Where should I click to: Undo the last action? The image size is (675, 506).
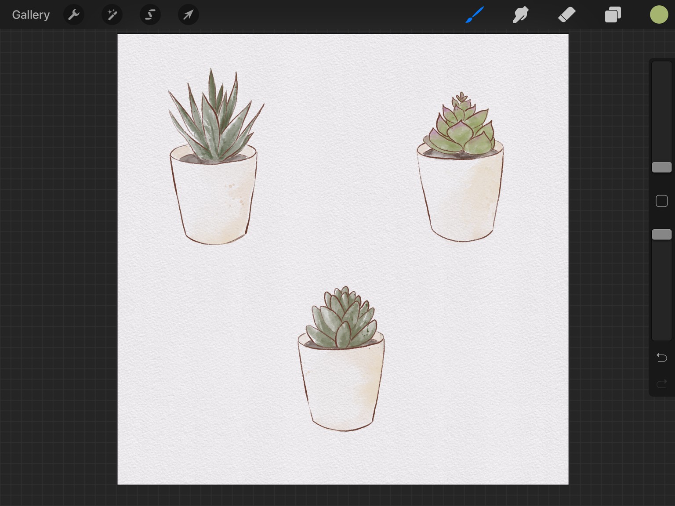(662, 357)
